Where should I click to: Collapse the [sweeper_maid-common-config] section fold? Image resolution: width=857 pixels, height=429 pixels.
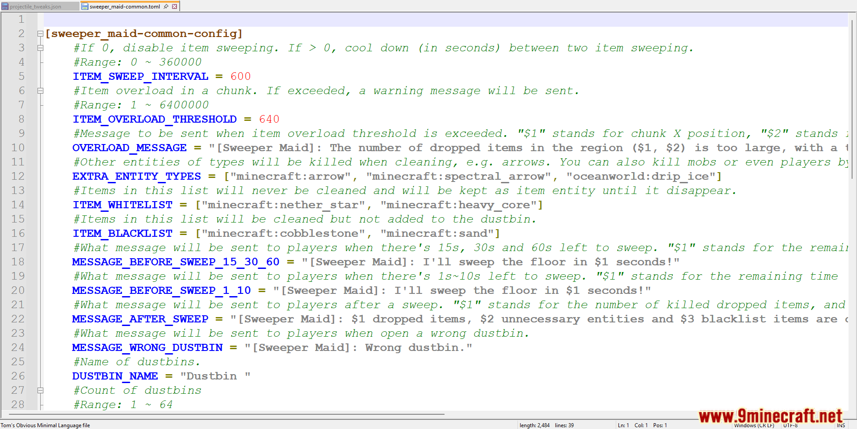[40, 34]
